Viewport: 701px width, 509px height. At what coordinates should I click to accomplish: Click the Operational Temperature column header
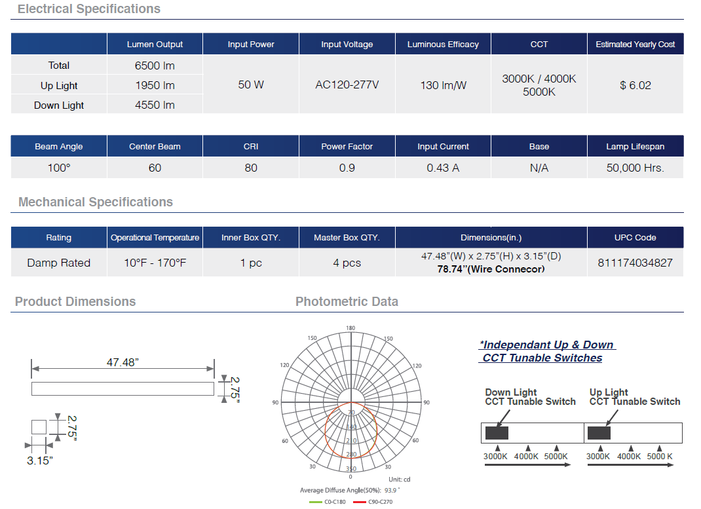(155, 237)
